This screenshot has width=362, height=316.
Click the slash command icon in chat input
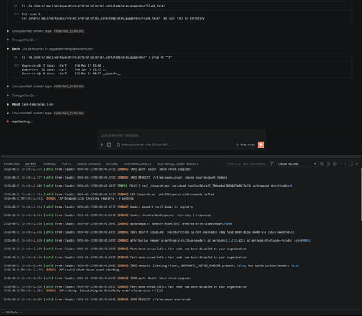point(109,145)
